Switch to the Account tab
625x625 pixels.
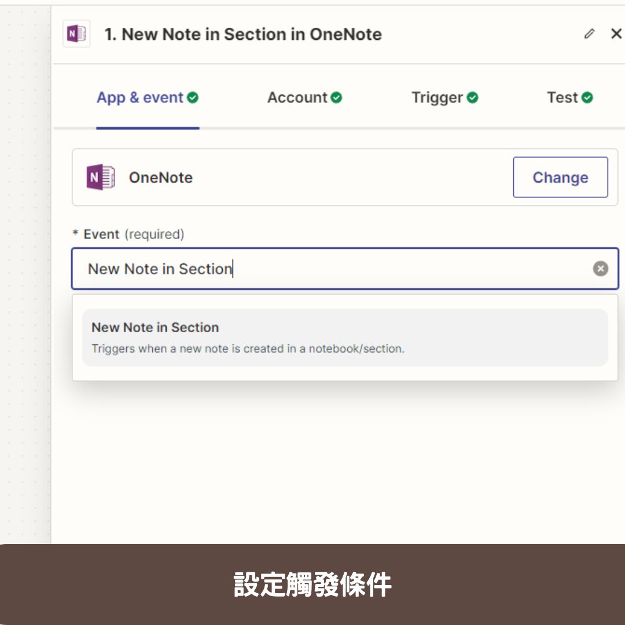(x=296, y=97)
